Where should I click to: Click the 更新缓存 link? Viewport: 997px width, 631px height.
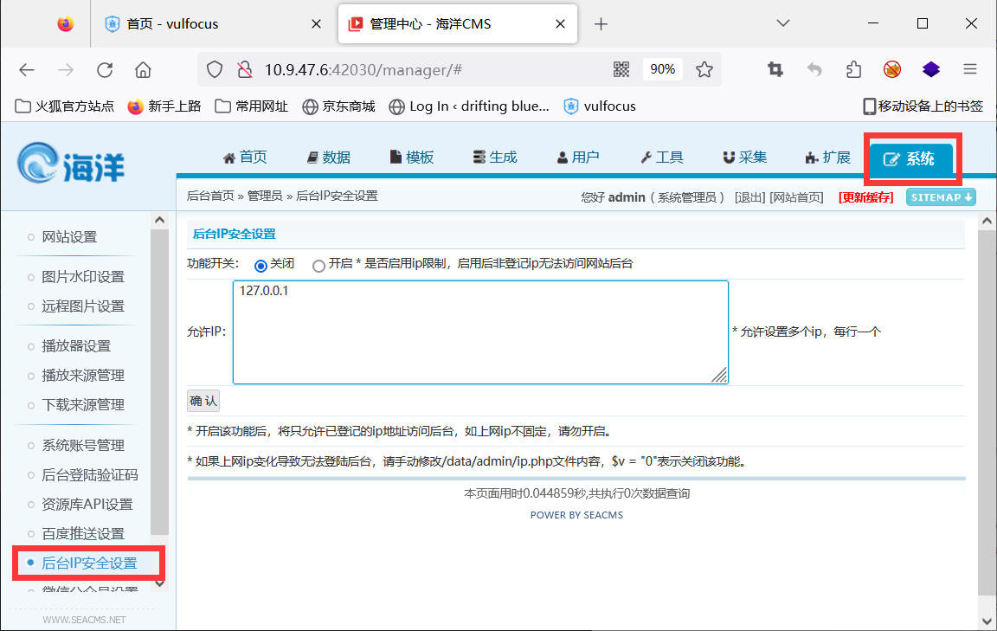[x=866, y=198]
